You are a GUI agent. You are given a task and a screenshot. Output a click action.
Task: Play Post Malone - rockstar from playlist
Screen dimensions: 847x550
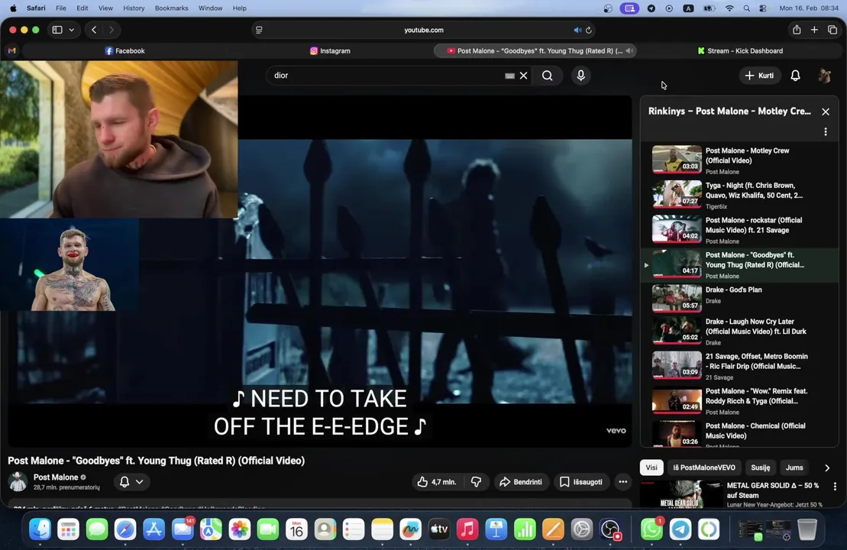point(738,230)
